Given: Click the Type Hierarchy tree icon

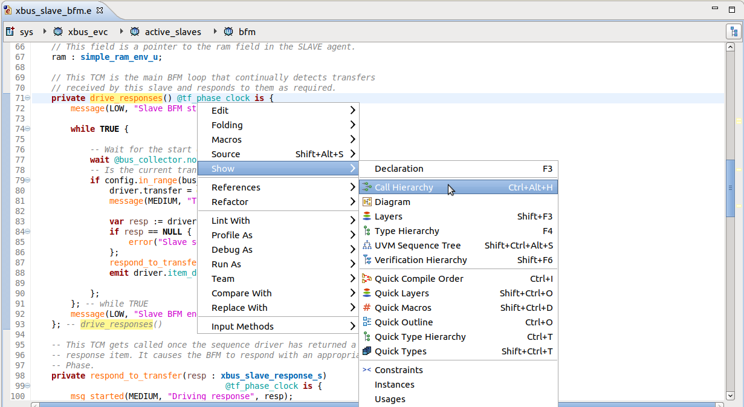Looking at the screenshot, I should click(367, 231).
